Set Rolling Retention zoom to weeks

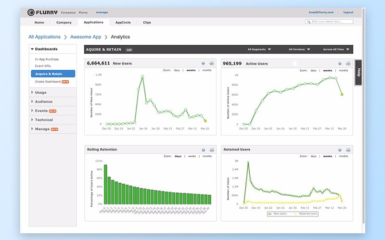pyautogui.click(x=192, y=156)
